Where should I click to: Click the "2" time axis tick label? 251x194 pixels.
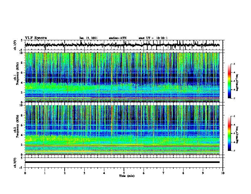(65, 173)
